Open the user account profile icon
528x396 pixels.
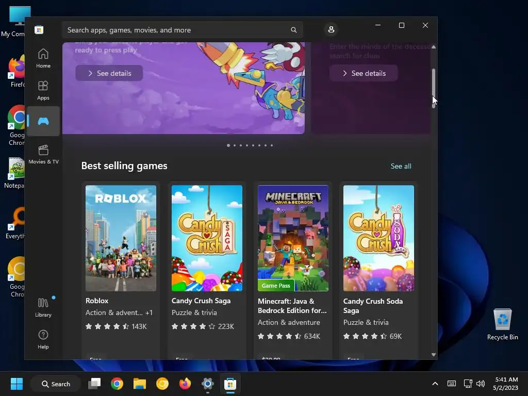[331, 29]
